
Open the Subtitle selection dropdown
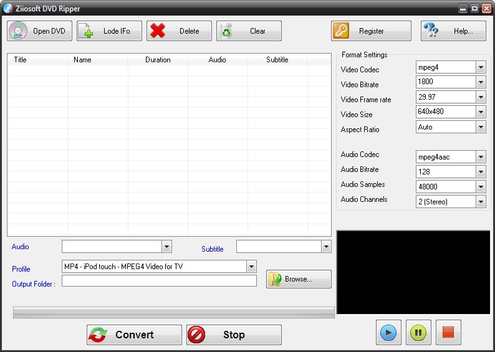coord(326,247)
